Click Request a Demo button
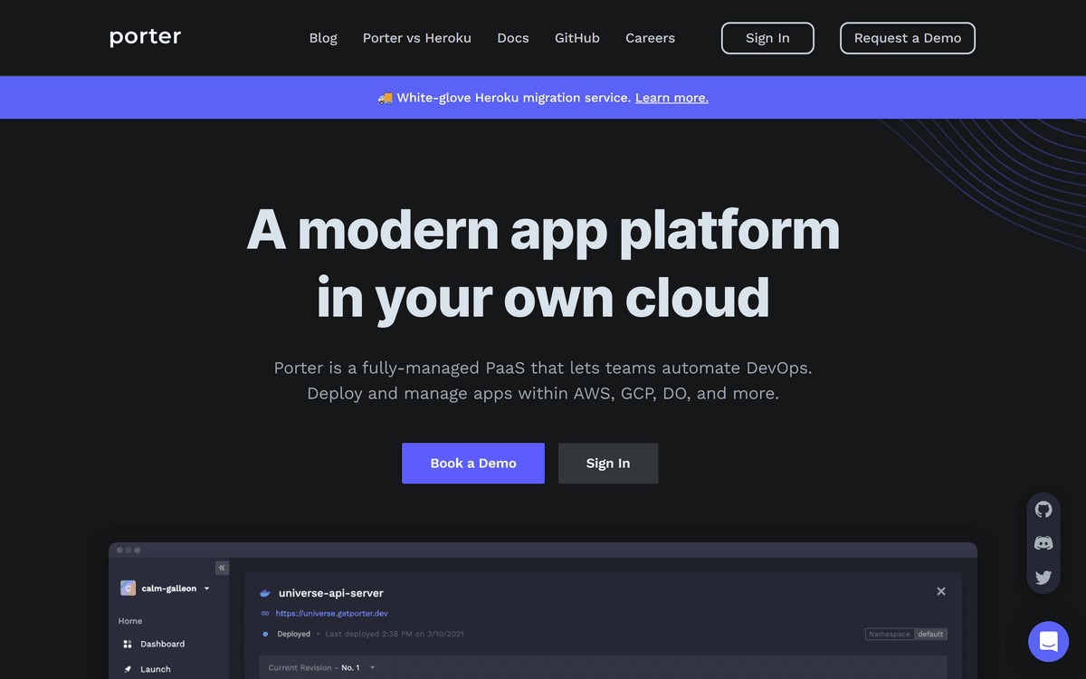The image size is (1086, 679). (x=908, y=38)
